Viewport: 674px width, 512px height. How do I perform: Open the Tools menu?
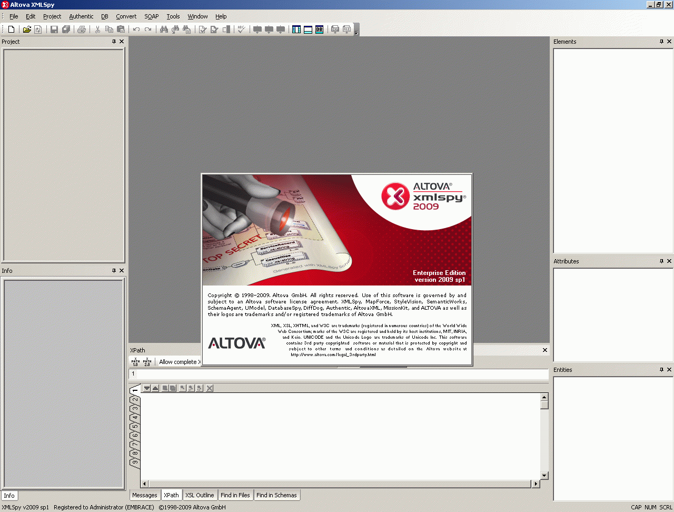tap(173, 16)
